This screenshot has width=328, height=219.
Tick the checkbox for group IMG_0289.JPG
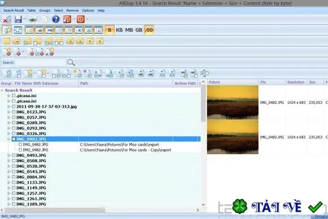(14, 122)
